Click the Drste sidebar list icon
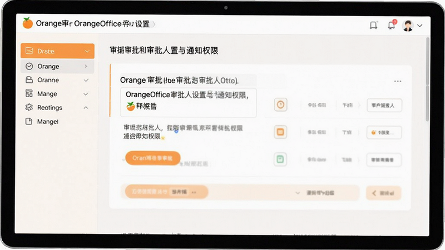This screenshot has width=445, height=250. click(29, 51)
